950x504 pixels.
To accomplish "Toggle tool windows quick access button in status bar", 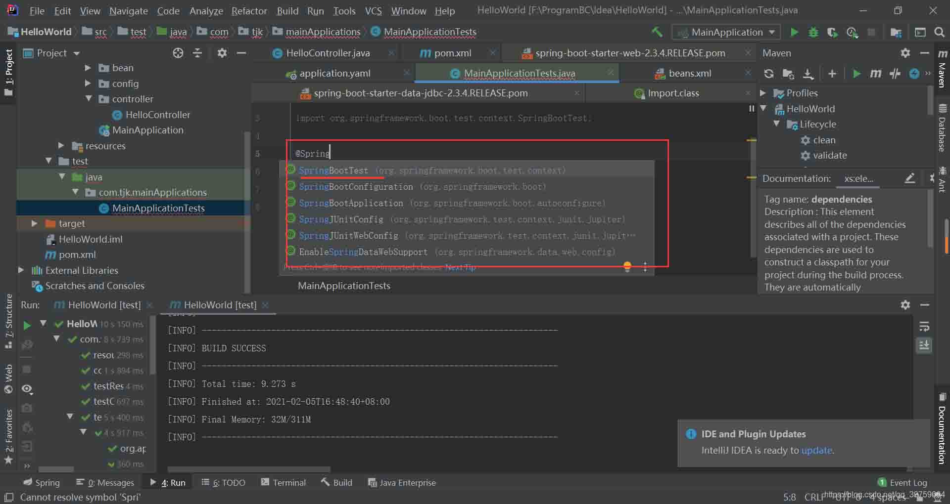I will (x=8, y=497).
